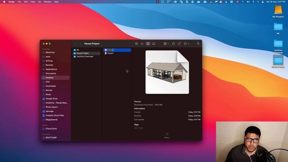Expand the TechViso Download folder chevron

tap(99, 57)
